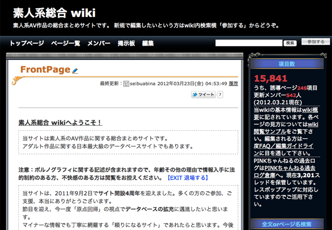Click the tweet count bubble showing 7
This screenshot has width=332, height=230.
(220, 95)
